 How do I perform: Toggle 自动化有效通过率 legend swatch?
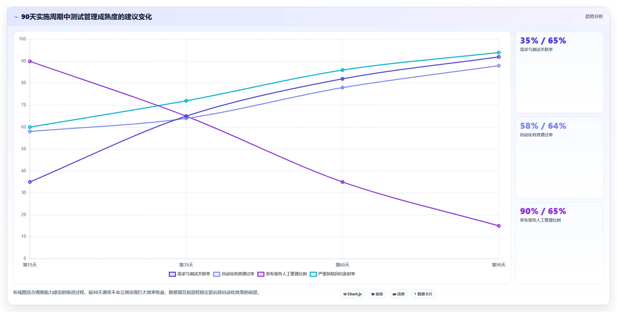pos(217,274)
